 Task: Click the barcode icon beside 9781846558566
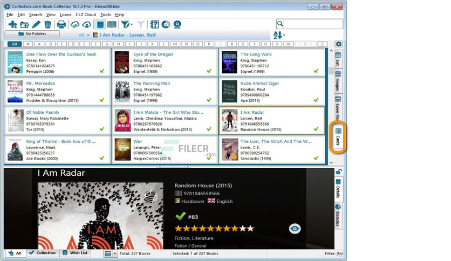coord(178,194)
